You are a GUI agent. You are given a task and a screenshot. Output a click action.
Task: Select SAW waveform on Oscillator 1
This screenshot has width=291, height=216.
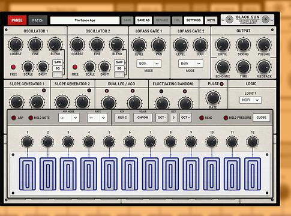pyautogui.click(x=58, y=62)
